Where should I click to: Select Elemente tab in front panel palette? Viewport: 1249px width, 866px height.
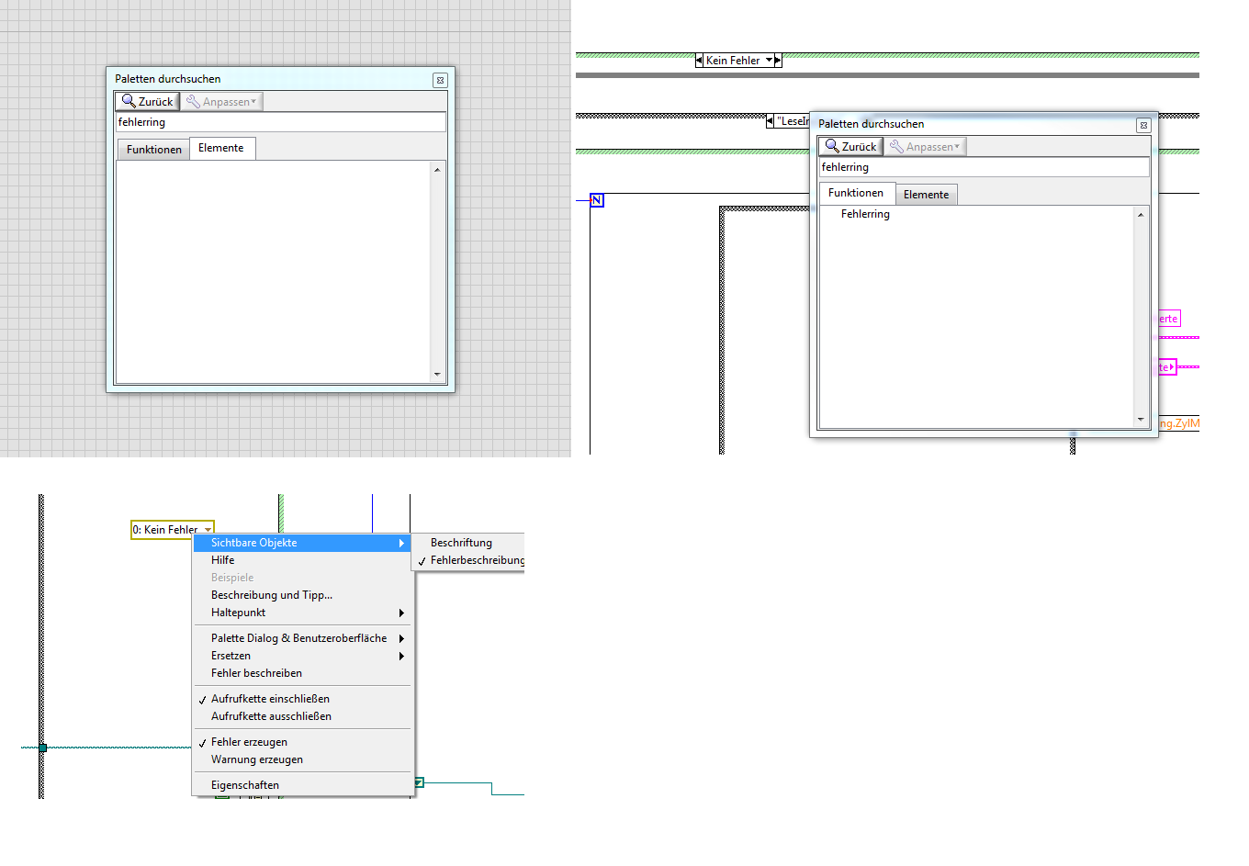click(221, 148)
